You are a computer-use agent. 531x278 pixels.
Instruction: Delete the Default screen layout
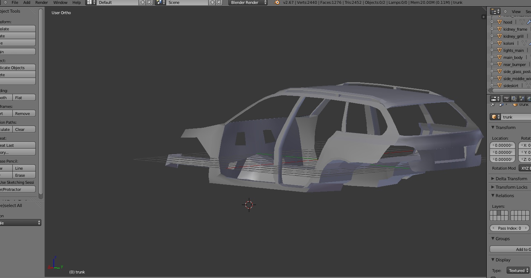(x=149, y=2)
